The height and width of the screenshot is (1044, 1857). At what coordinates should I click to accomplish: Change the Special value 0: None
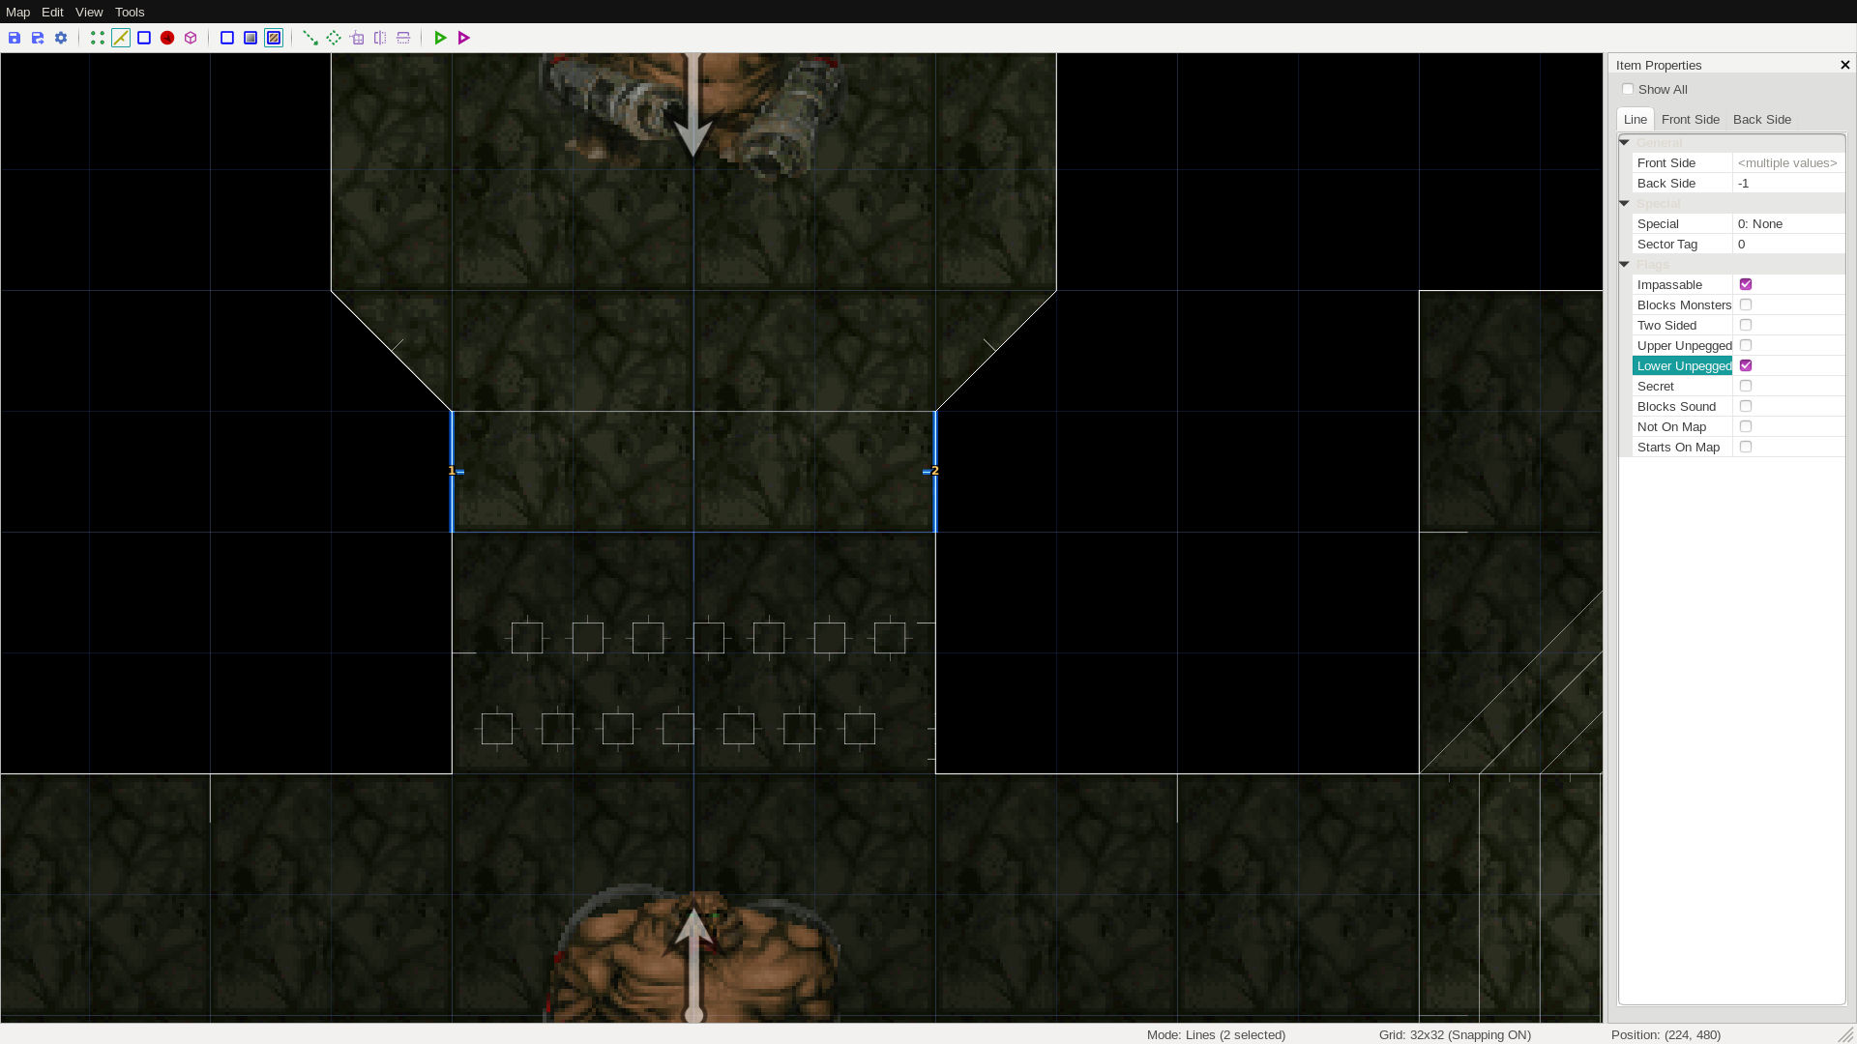[x=1787, y=223]
